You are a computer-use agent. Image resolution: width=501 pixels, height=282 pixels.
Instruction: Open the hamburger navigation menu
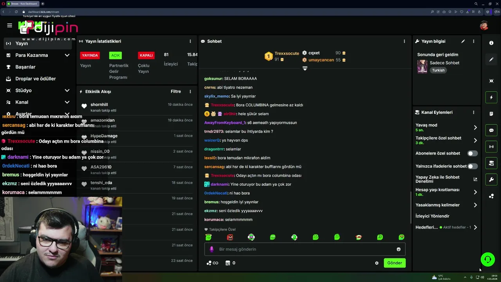coord(9,25)
